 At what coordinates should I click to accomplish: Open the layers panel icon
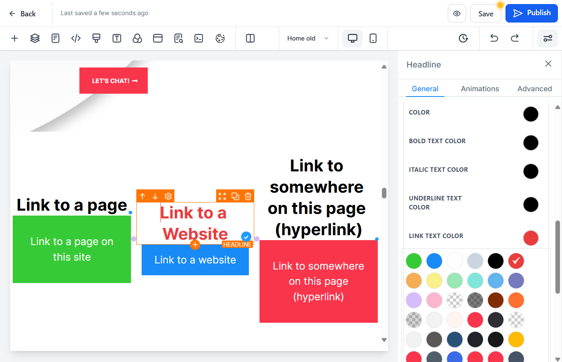pyautogui.click(x=35, y=38)
